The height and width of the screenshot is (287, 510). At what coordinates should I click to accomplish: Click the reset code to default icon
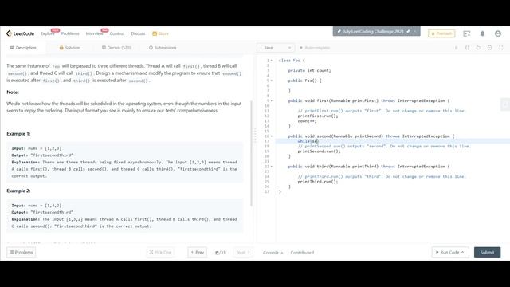(478, 48)
